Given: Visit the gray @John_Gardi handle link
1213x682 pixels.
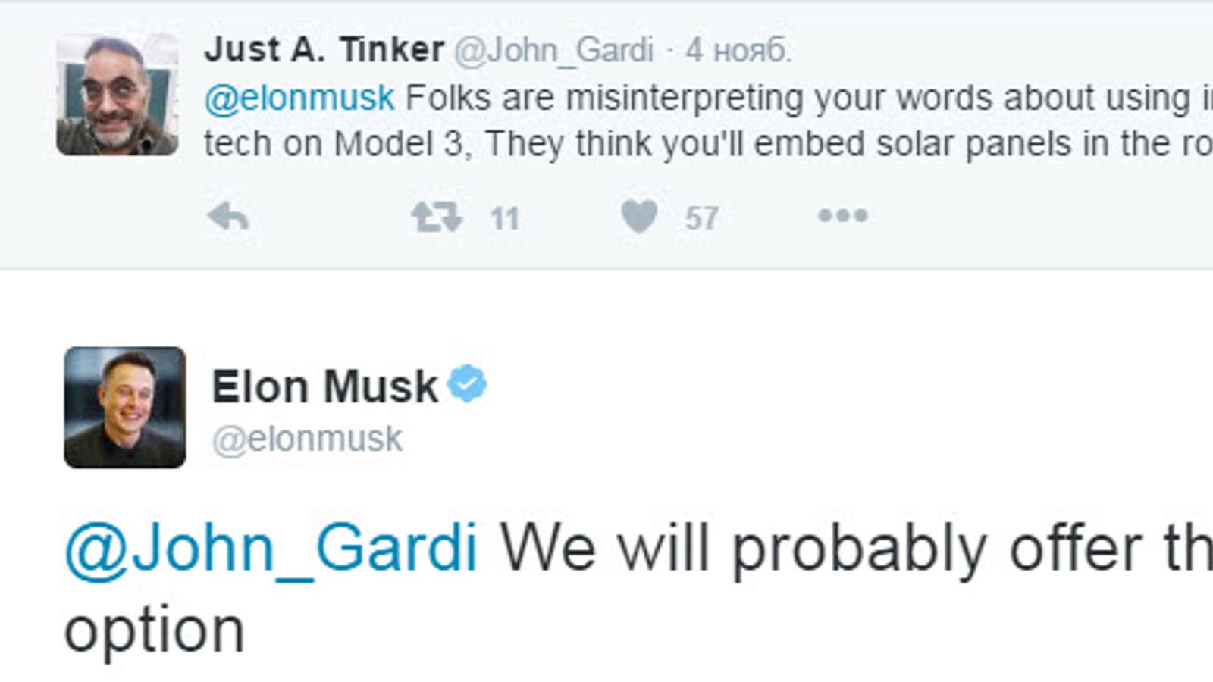Looking at the screenshot, I should pyautogui.click(x=553, y=51).
